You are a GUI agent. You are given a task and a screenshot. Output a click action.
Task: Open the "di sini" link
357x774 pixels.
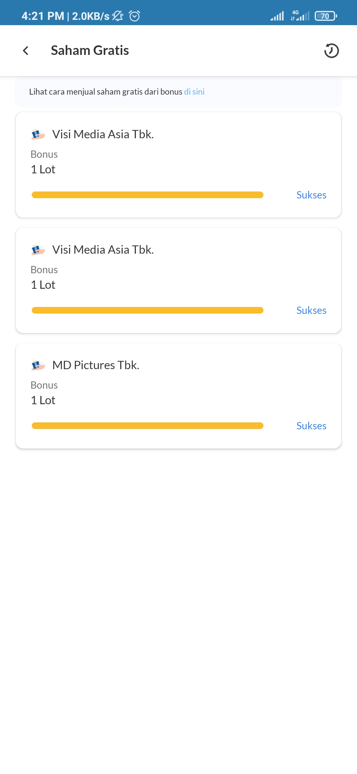pyautogui.click(x=194, y=92)
